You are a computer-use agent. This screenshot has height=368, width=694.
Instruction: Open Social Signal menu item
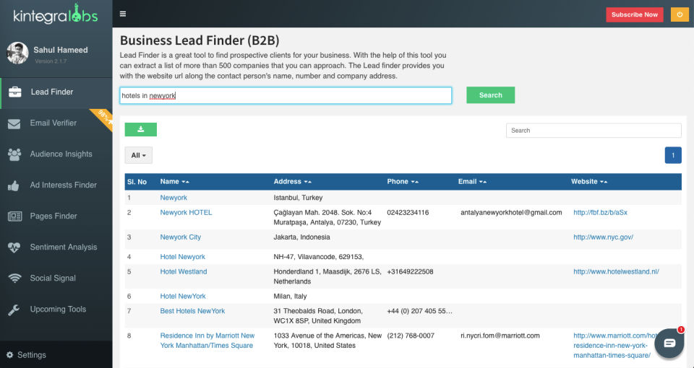pos(56,278)
